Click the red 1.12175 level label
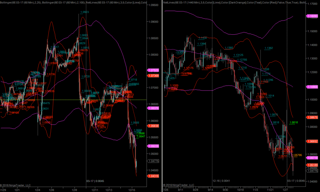Image resolution: width=320 pixels, height=192 pixels. coord(189,68)
